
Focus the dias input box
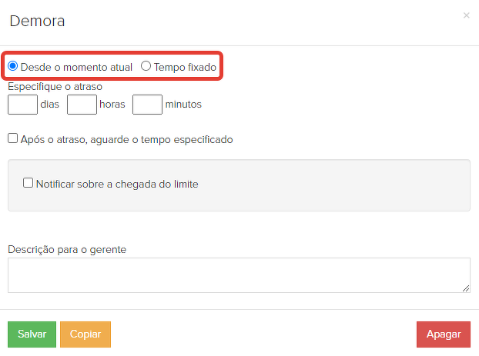tap(22, 105)
